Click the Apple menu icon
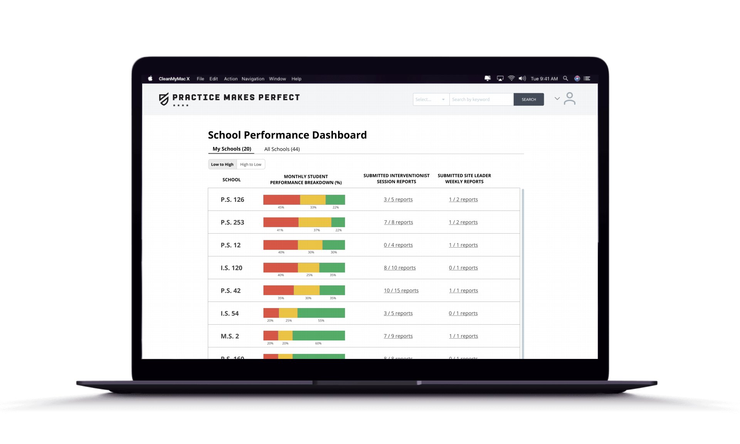The height and width of the screenshot is (444, 740). pyautogui.click(x=150, y=79)
